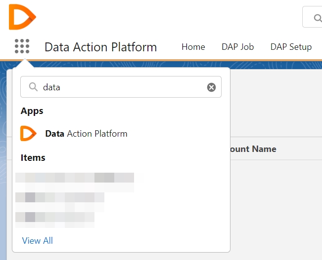Click the Apps section heading
The height and width of the screenshot is (260, 322).
pyautogui.click(x=32, y=111)
